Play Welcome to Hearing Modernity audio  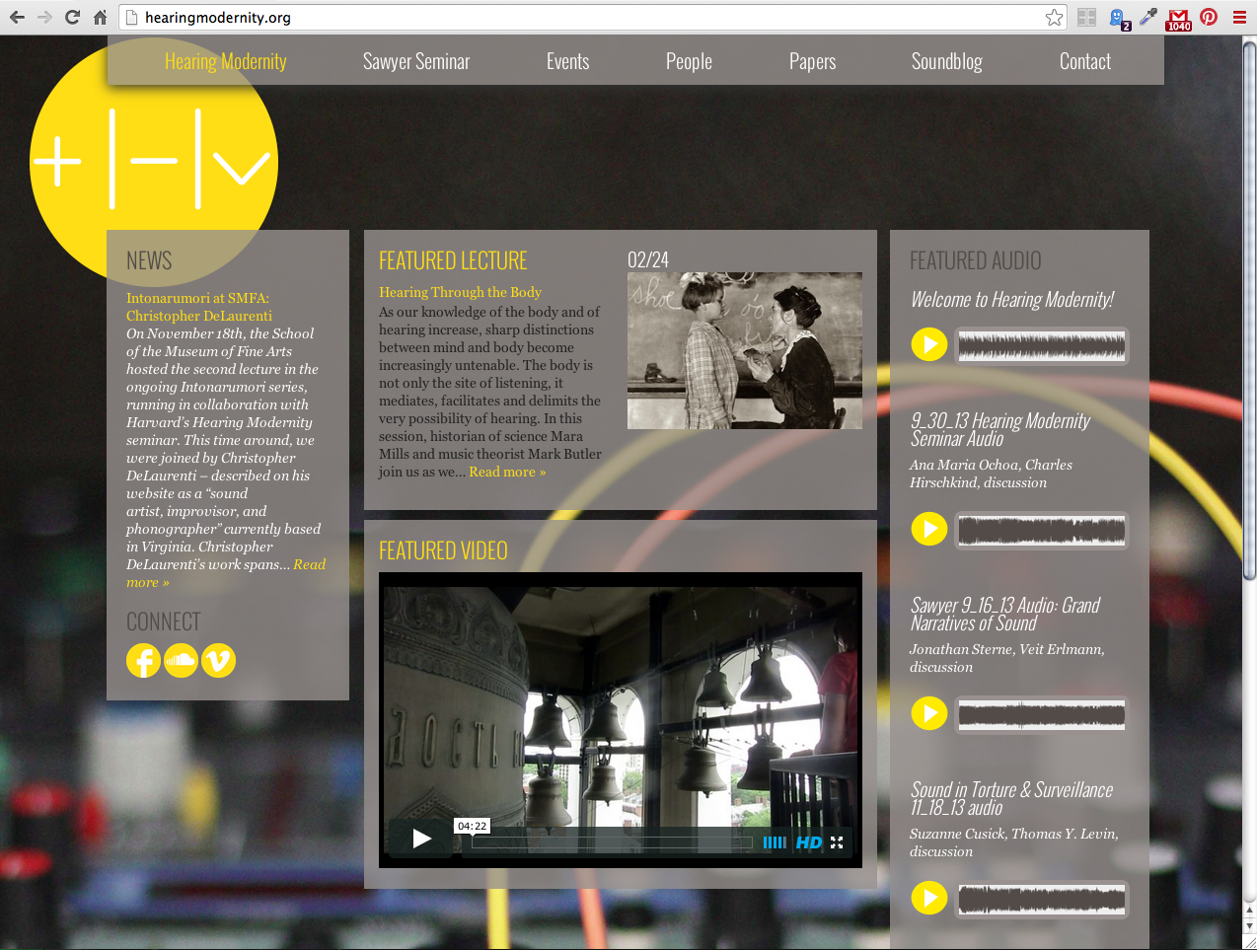928,344
